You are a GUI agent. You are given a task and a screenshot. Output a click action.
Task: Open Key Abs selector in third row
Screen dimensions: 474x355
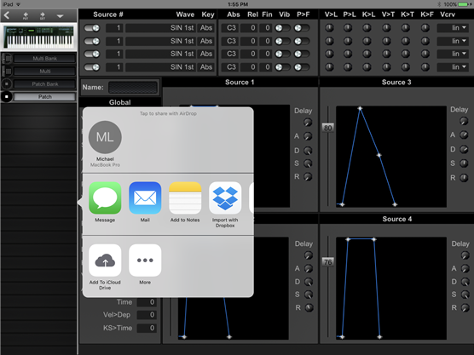(205, 54)
